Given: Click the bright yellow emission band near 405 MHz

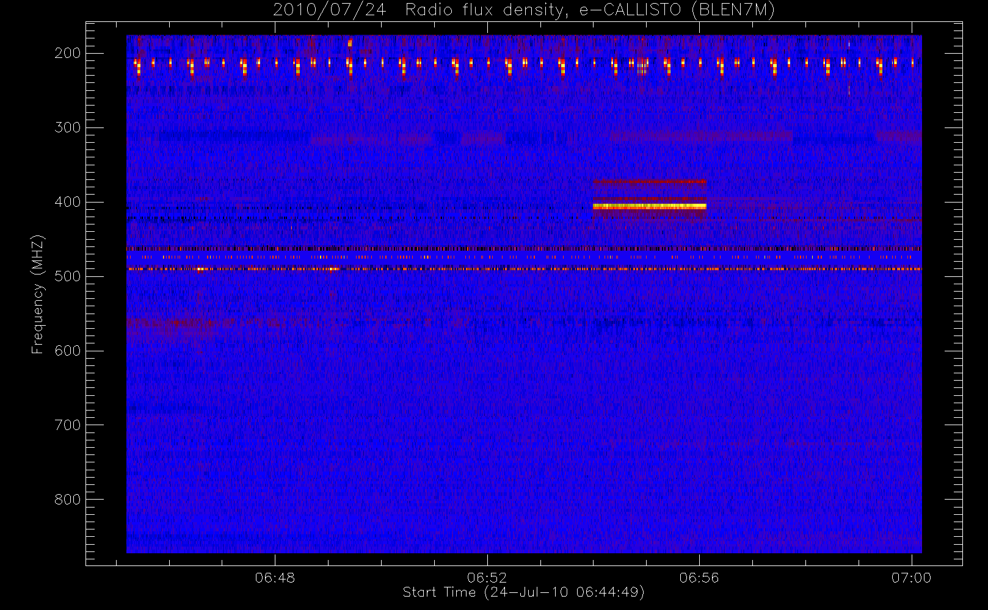Looking at the screenshot, I should [650, 206].
